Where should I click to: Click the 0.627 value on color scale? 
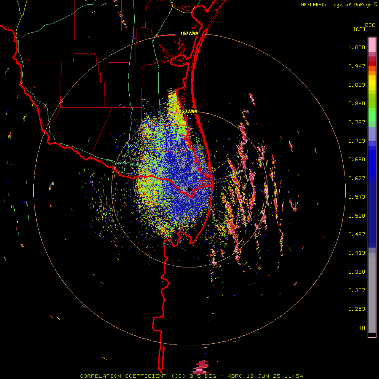[357, 179]
